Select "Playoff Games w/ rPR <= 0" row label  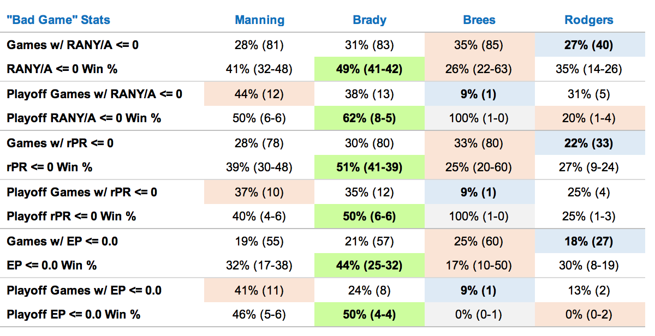pos(82,192)
